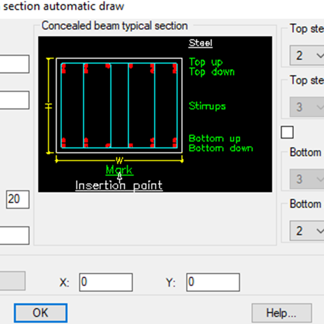Select the Top up label
Viewport: 324px width, 324px height.
tap(205, 62)
